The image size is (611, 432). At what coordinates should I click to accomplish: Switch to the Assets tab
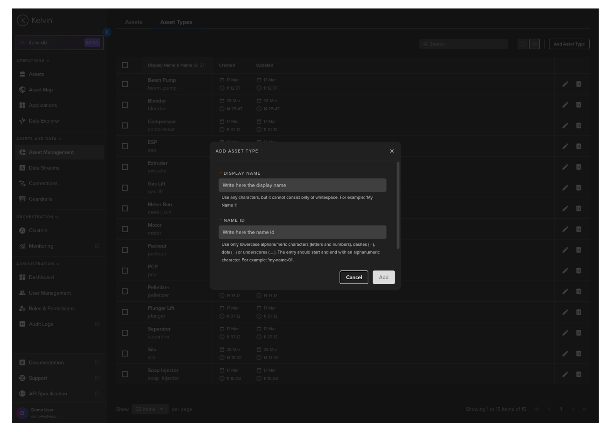133,22
